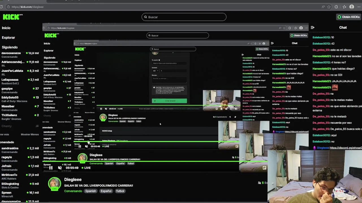Screen dimensions: 362x203
Task: Go to Inicio in the outer sidebar
Action: (x=6, y=28)
